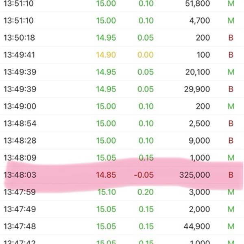
Task: Click the 0.00 change value
Action: point(146,55)
